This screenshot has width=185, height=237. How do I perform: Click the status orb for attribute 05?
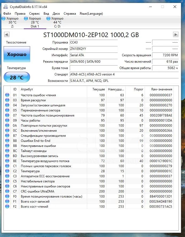7,110
